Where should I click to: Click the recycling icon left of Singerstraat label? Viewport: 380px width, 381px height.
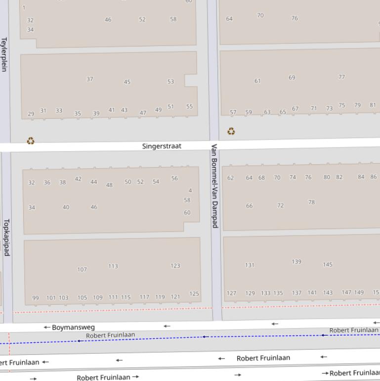31,141
